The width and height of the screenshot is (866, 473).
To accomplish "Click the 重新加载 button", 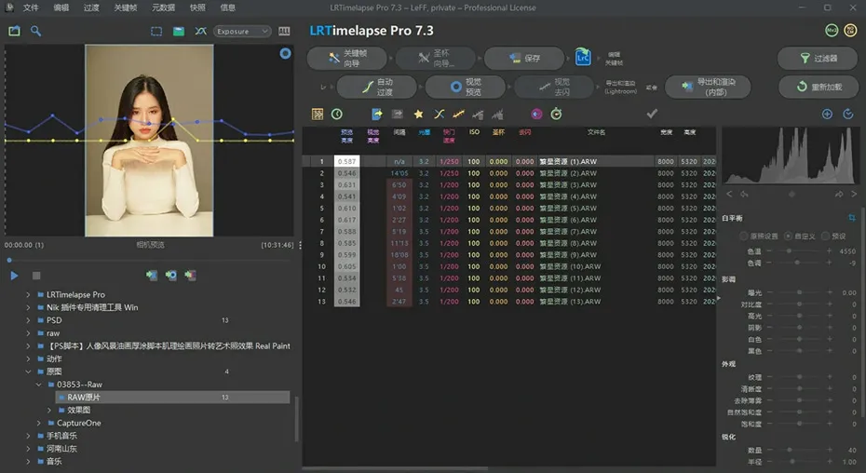I will pos(818,87).
